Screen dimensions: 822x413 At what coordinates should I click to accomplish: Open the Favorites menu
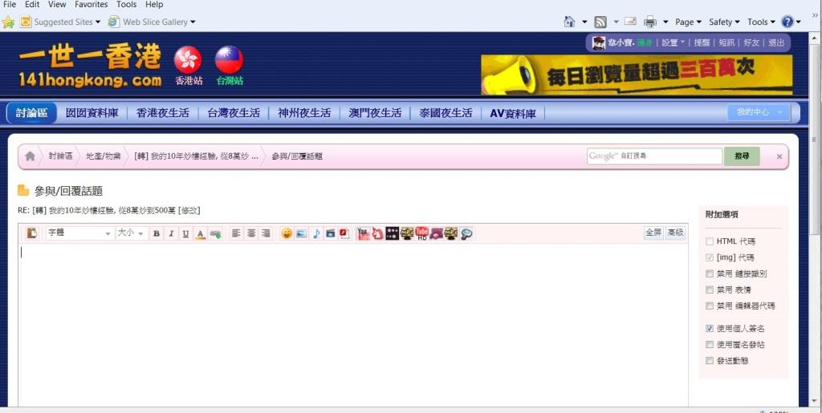91,5
